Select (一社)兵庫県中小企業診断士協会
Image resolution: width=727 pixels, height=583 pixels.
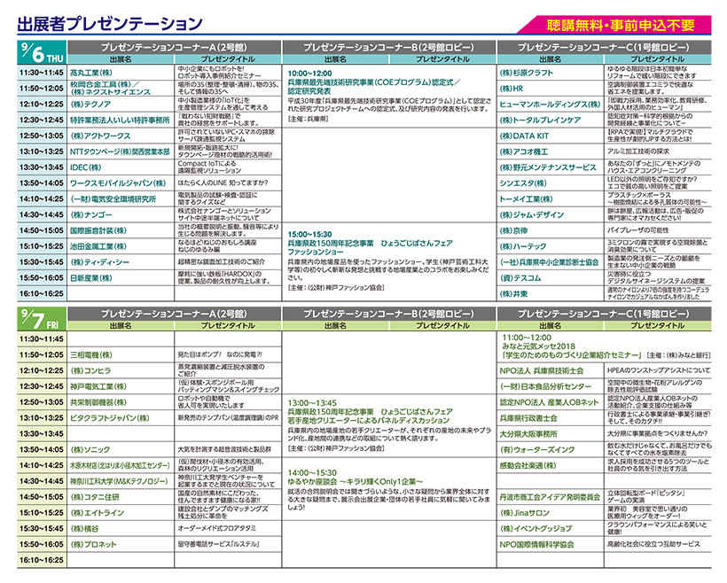pyautogui.click(x=550, y=262)
